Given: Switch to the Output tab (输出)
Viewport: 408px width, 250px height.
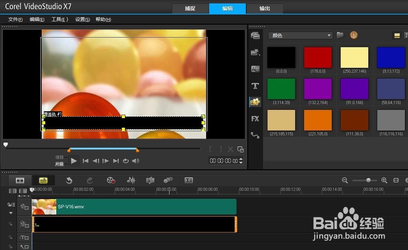Looking at the screenshot, I should pyautogui.click(x=265, y=9).
